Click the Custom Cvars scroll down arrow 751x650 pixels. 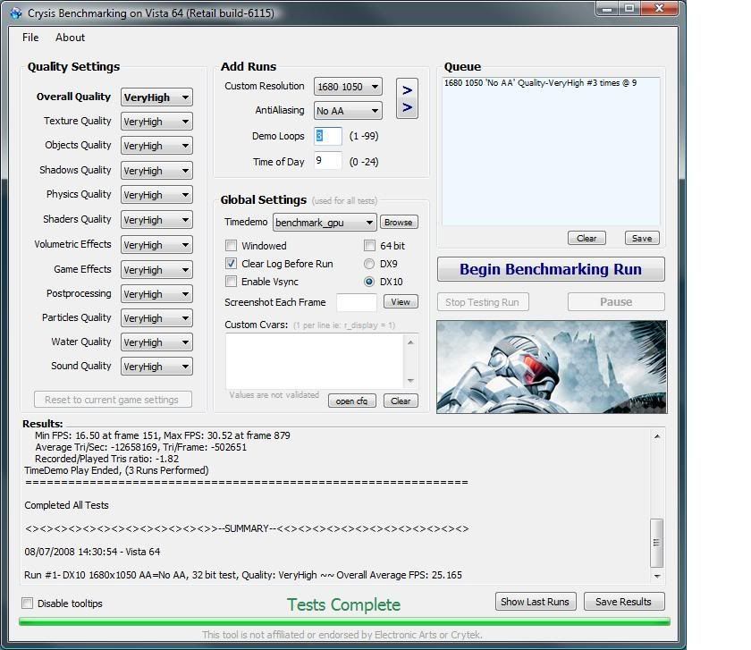point(410,380)
